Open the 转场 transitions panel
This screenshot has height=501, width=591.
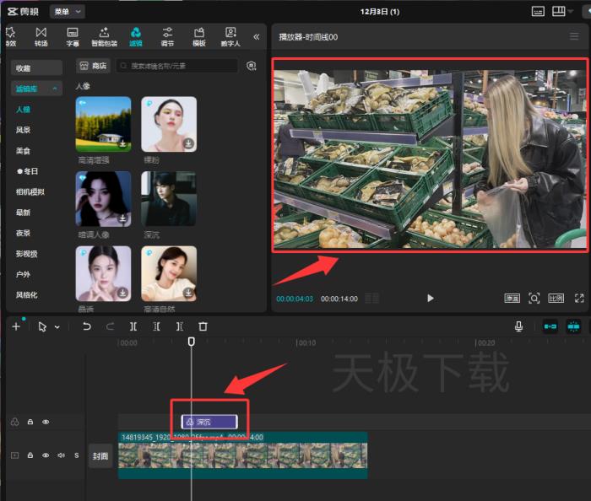point(41,36)
